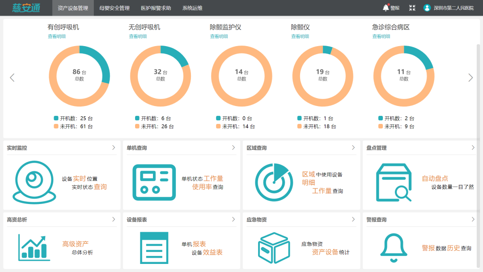Go to next charts with right arrow
Image resolution: width=483 pixels, height=272 pixels.
pyautogui.click(x=470, y=78)
